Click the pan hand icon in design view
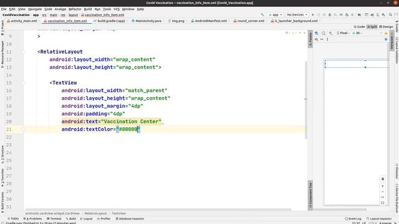 point(382,179)
